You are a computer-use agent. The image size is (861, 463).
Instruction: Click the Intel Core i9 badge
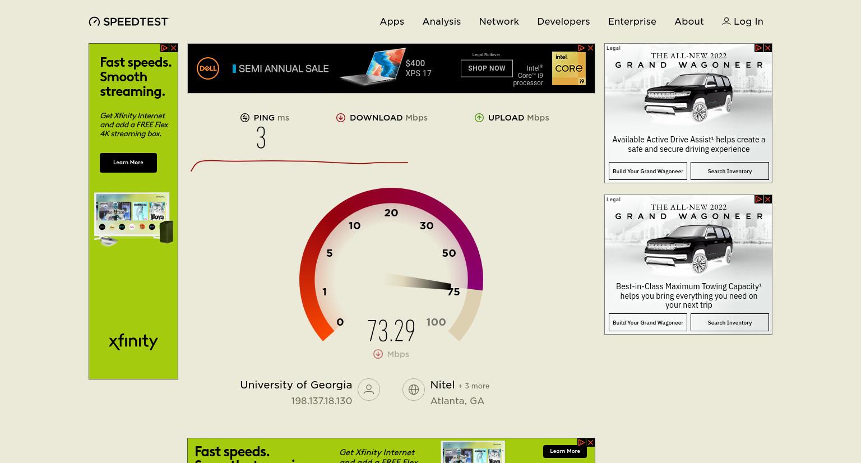coord(569,68)
